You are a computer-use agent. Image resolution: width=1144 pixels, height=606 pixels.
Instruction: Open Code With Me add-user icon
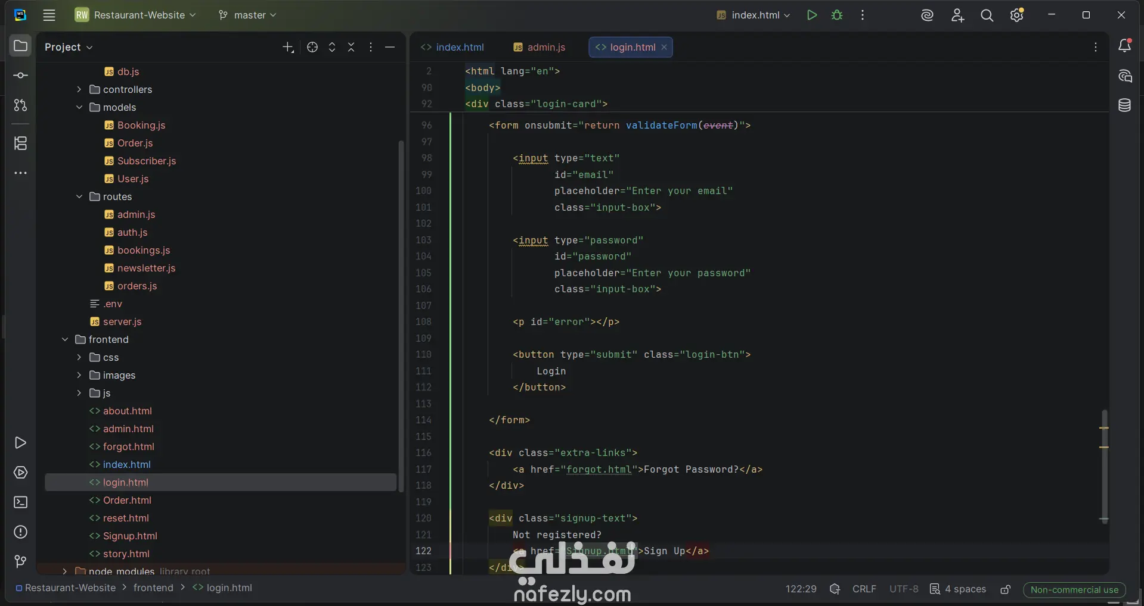pos(957,15)
